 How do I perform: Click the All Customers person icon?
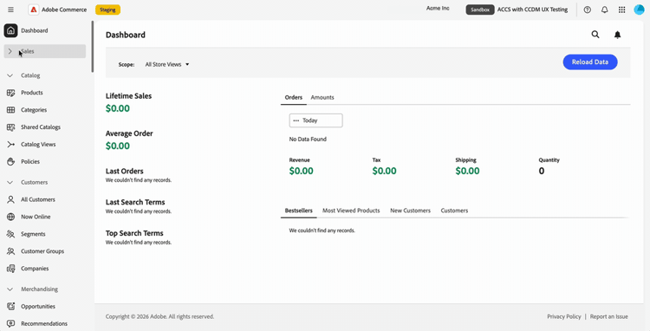coord(10,199)
